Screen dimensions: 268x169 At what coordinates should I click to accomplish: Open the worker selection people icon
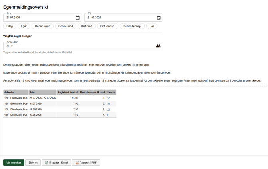tap(158, 46)
